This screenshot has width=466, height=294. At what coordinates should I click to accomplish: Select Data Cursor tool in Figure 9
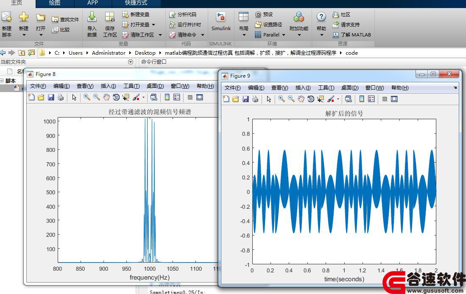click(321, 99)
